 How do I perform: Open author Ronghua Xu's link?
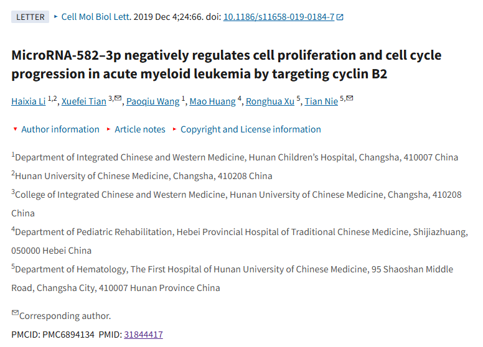pos(270,101)
